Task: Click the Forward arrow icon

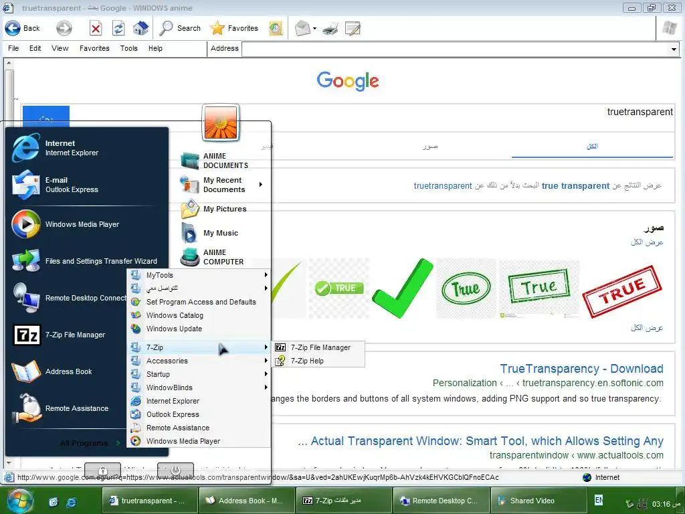Action: click(x=64, y=28)
